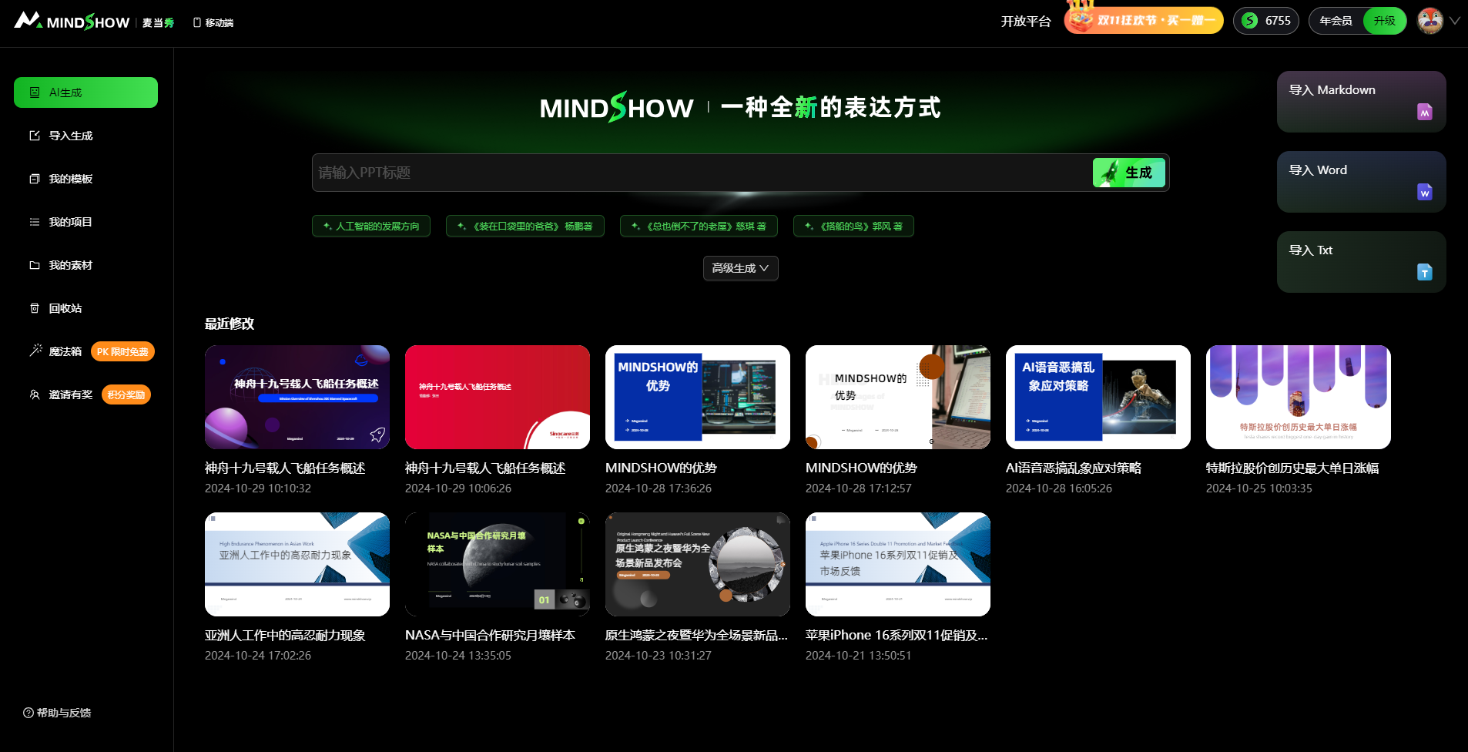Click the Word file icon

pyautogui.click(x=1425, y=192)
